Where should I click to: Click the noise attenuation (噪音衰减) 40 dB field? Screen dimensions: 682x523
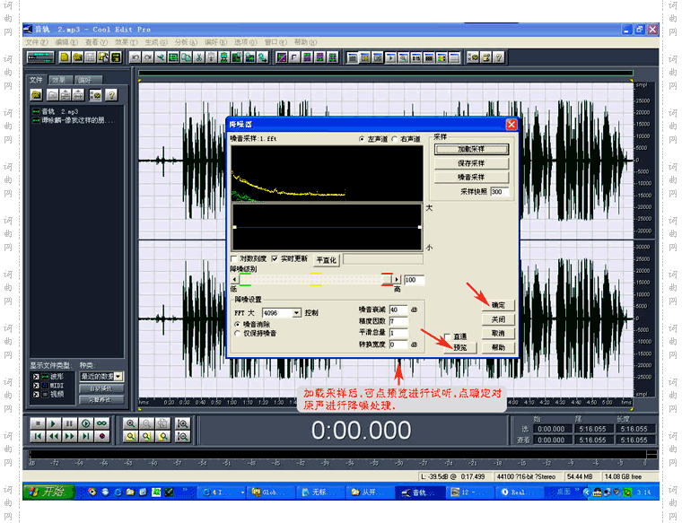coord(398,310)
